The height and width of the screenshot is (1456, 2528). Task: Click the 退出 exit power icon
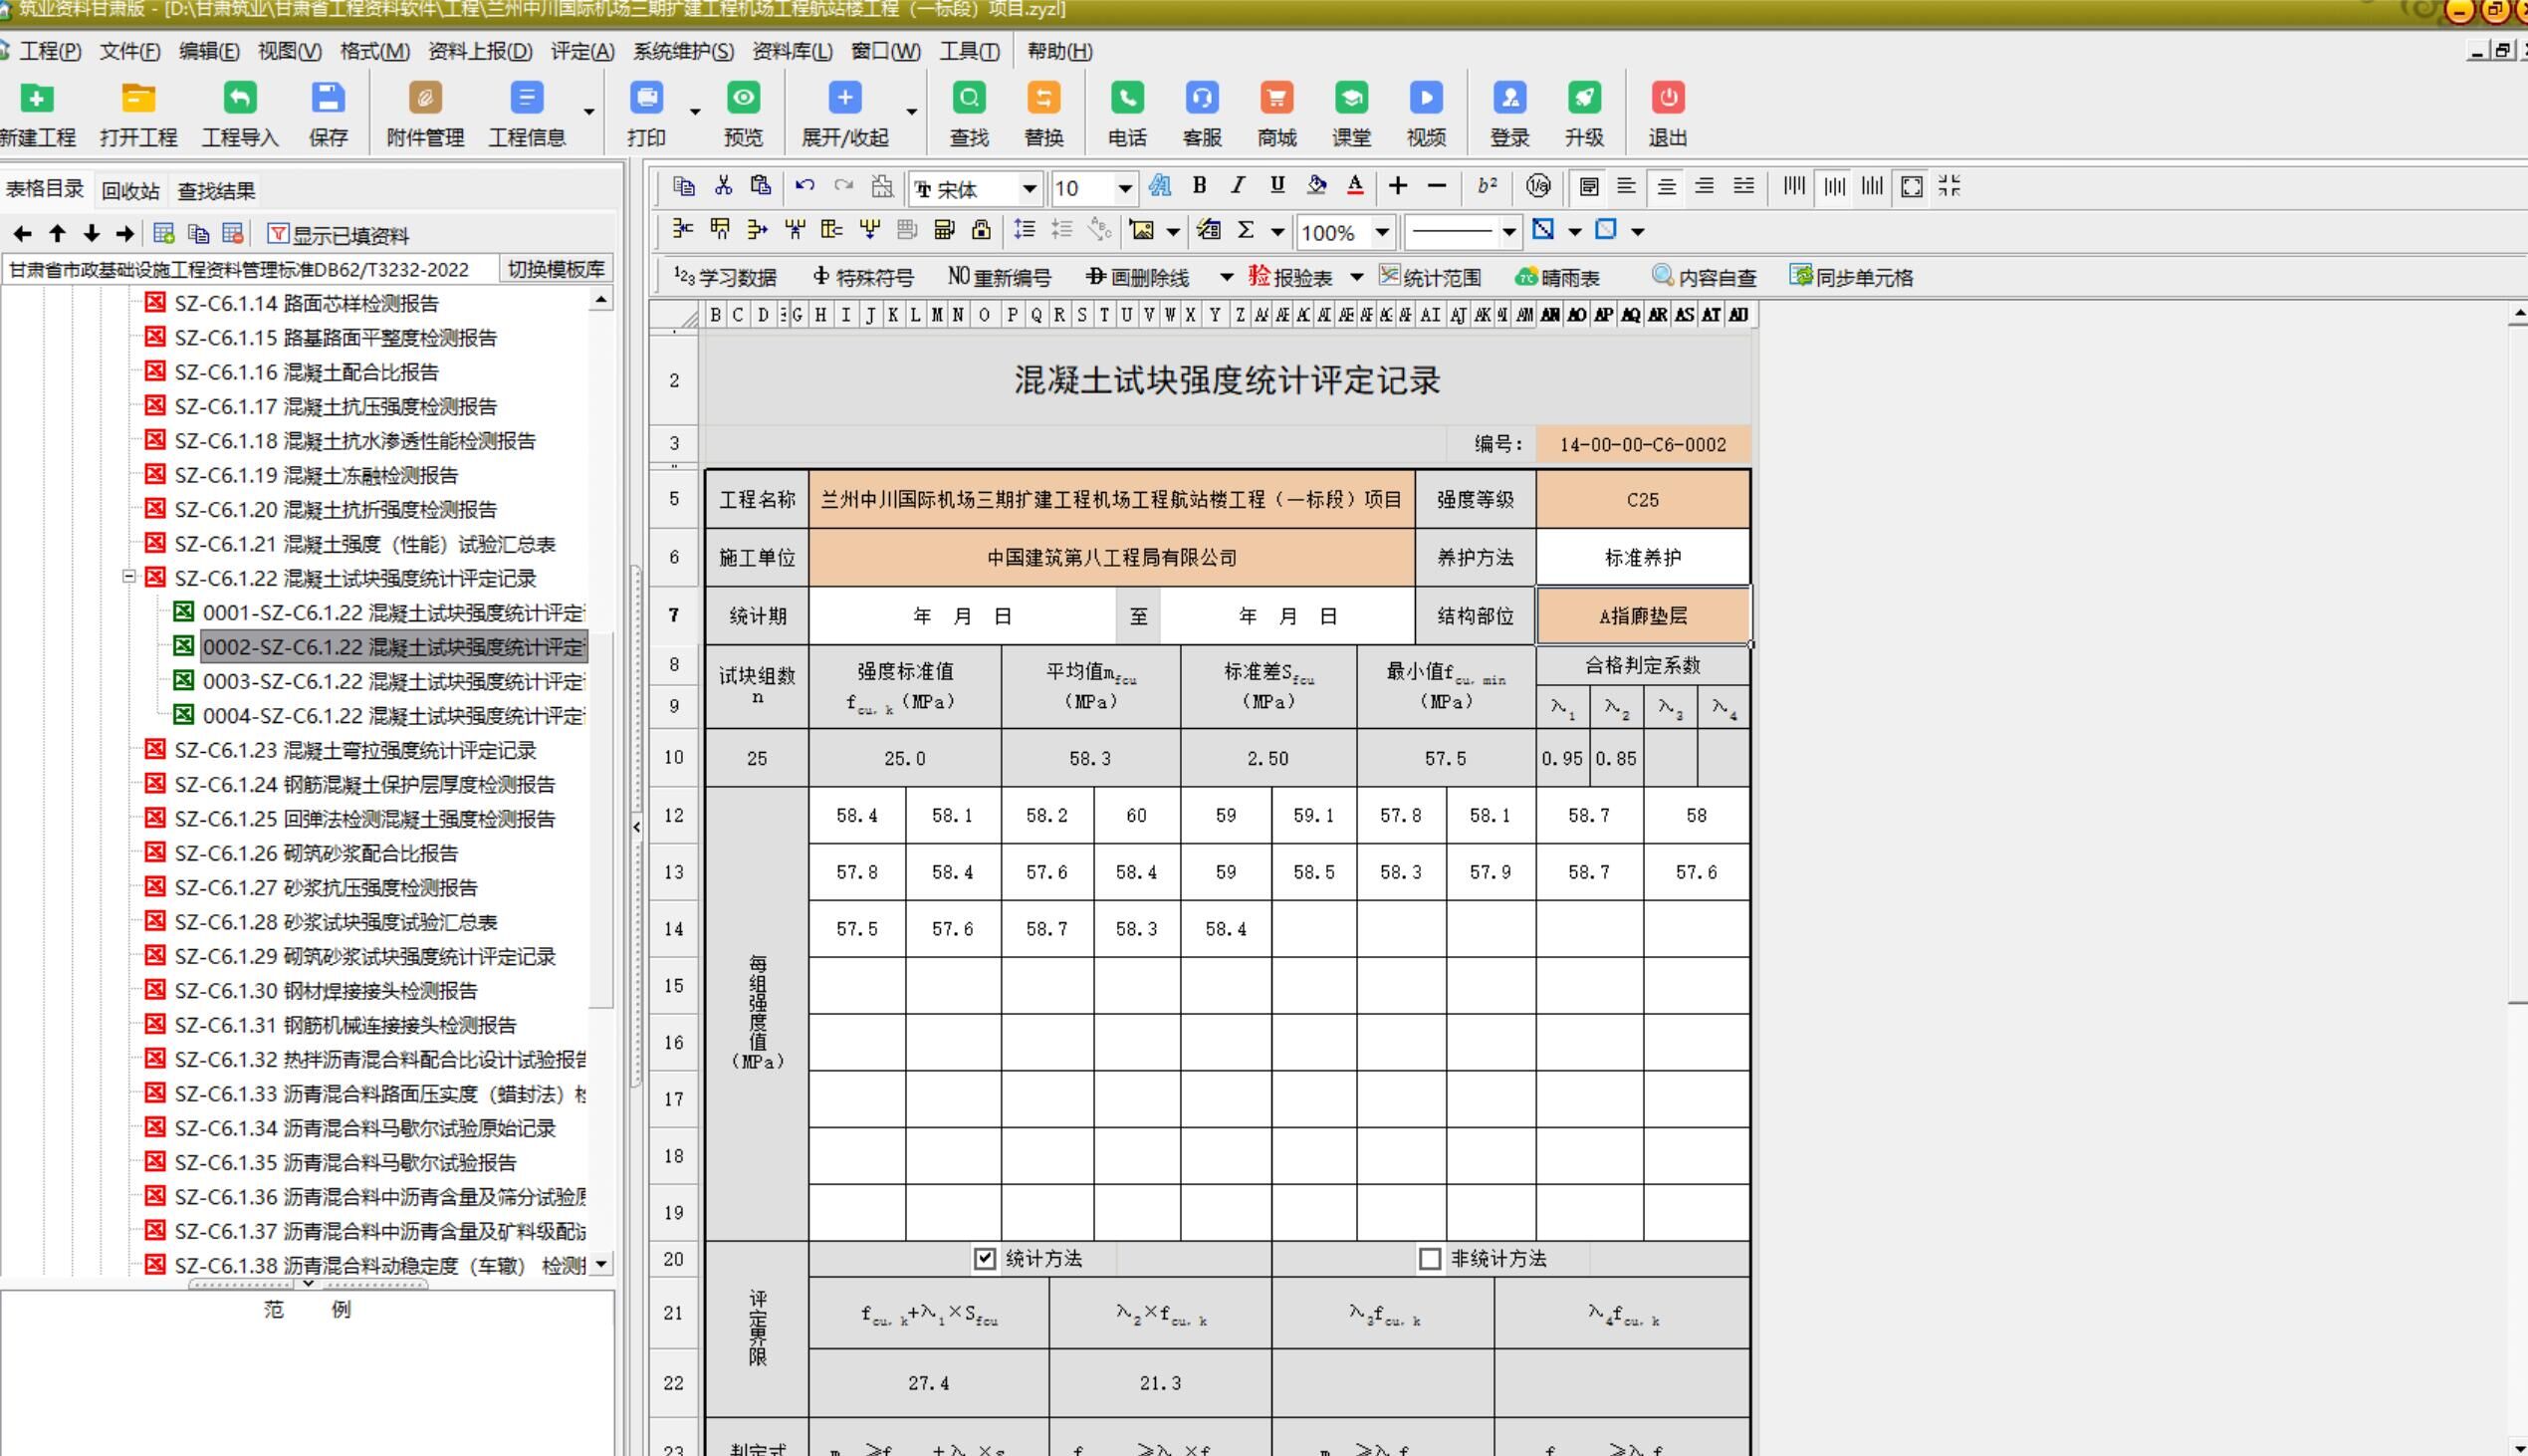(1668, 98)
